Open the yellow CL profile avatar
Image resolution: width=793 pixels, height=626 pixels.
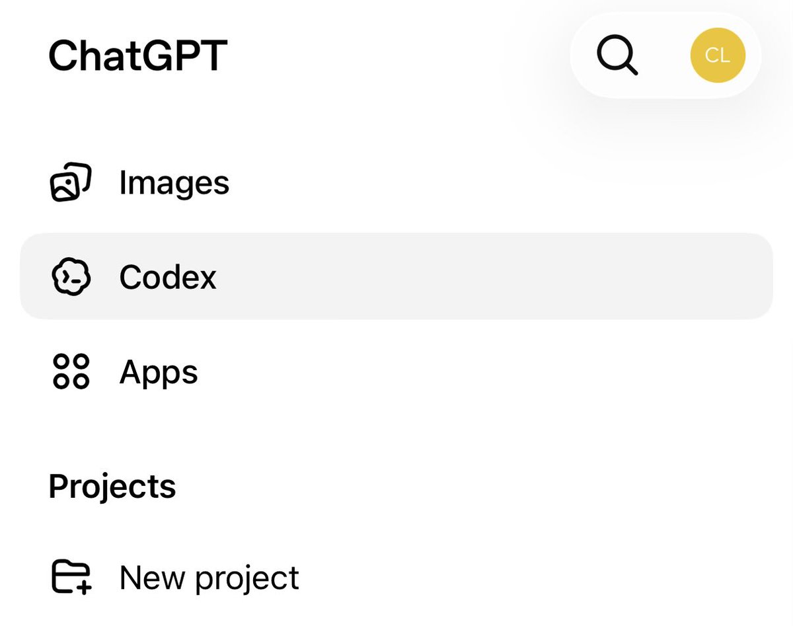tap(718, 56)
